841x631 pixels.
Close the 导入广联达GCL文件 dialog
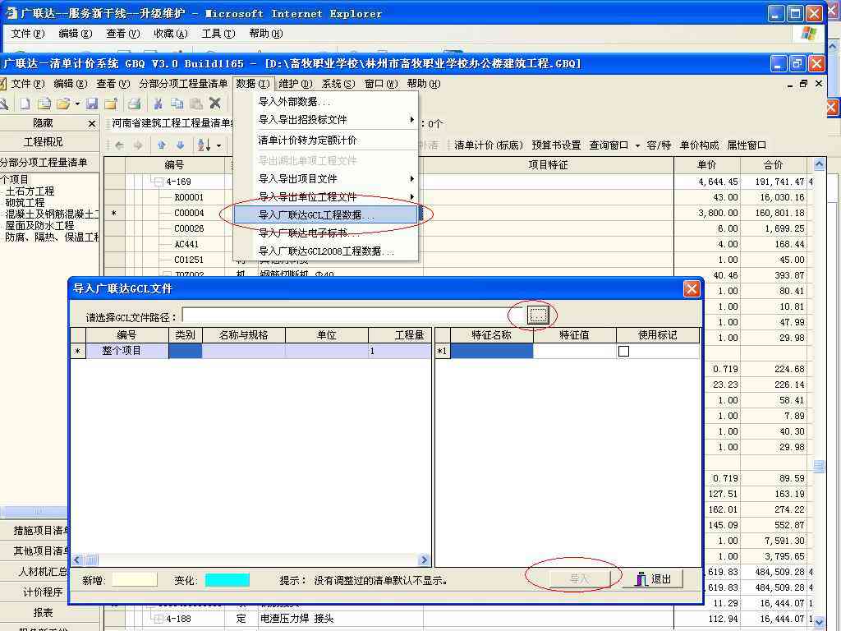point(692,289)
